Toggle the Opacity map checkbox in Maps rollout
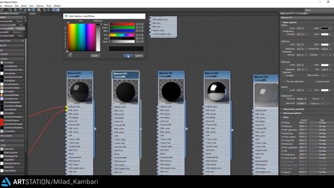 pyautogui.click(x=282, y=172)
